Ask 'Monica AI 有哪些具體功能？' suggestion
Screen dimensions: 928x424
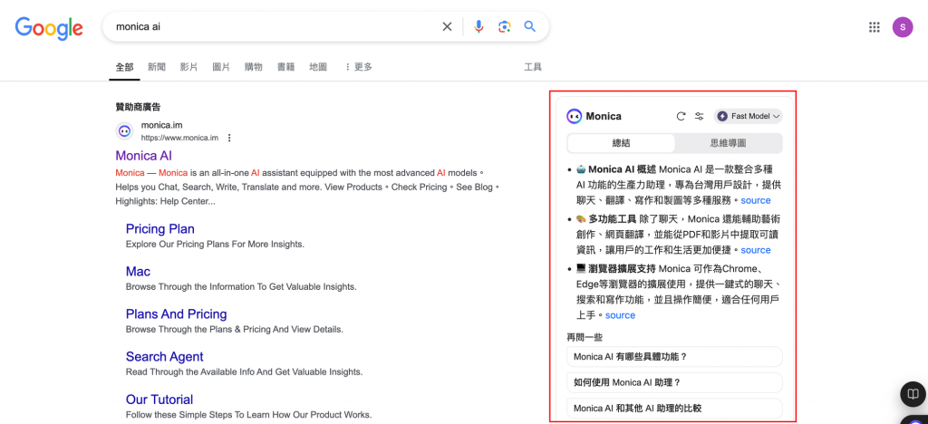click(674, 357)
